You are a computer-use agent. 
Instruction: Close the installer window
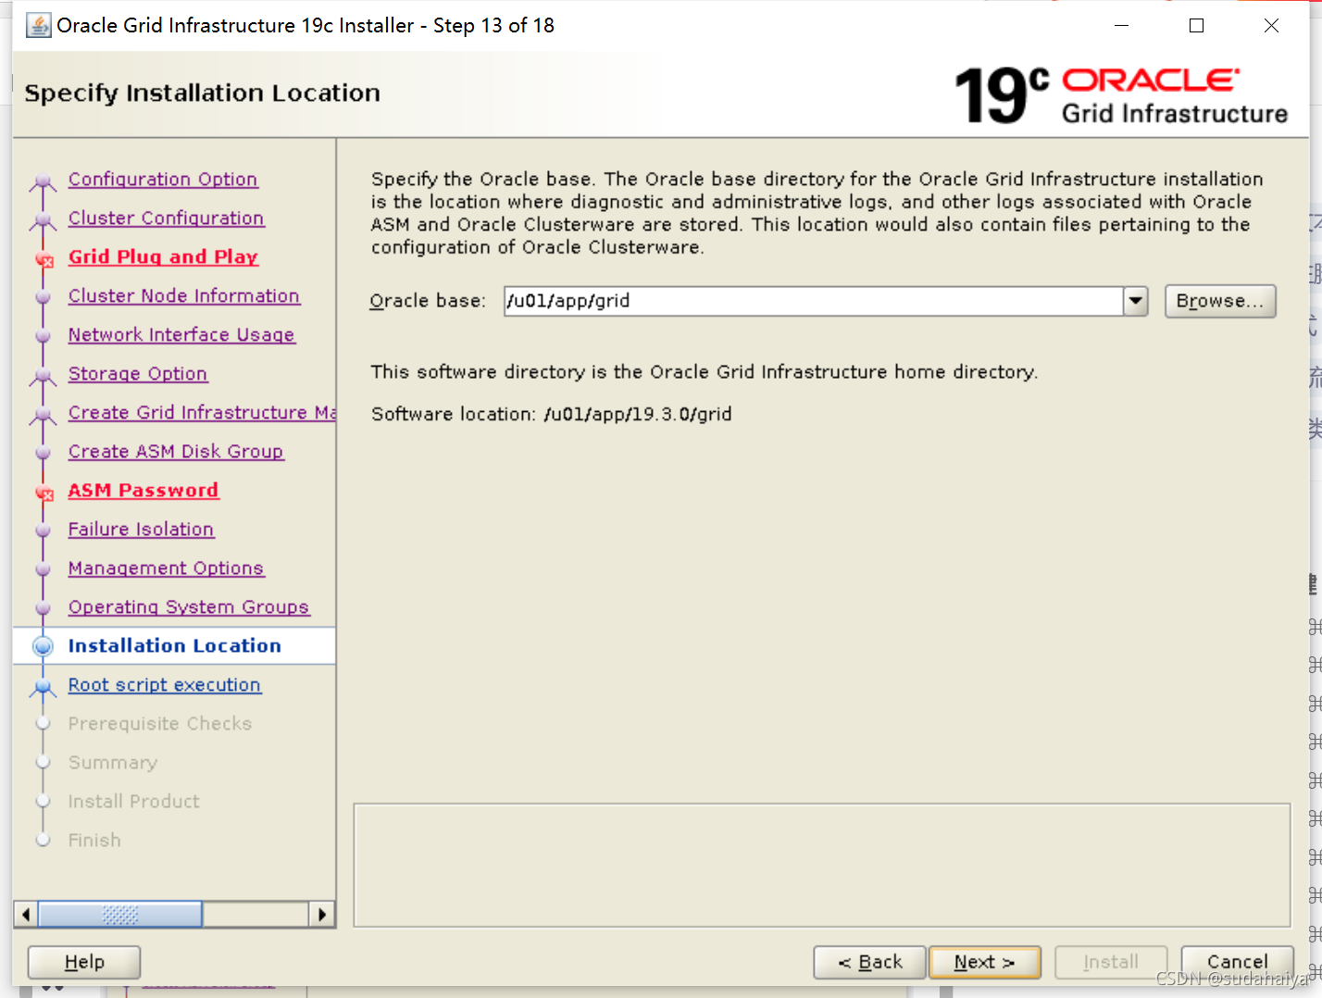pos(1271,25)
